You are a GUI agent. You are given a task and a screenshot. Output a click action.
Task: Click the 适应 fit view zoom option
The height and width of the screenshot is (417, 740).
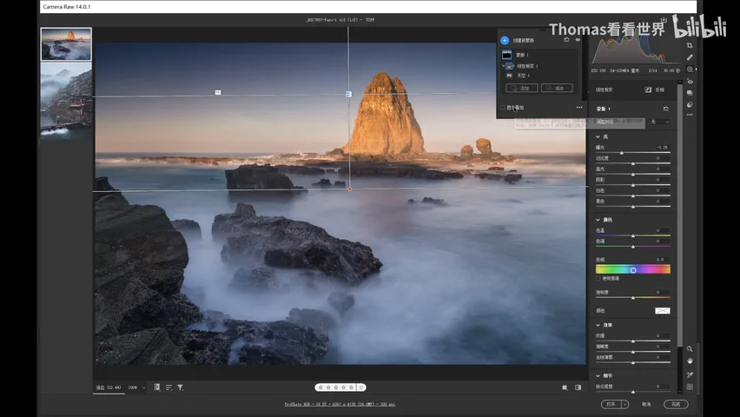pos(109,387)
